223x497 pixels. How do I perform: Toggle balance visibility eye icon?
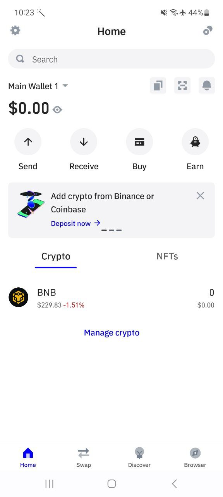pyautogui.click(x=57, y=110)
